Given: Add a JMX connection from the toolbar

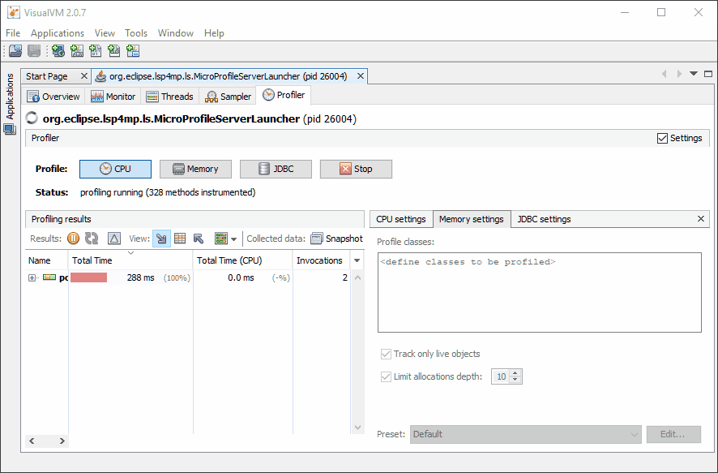Looking at the screenshot, I should 77,51.
